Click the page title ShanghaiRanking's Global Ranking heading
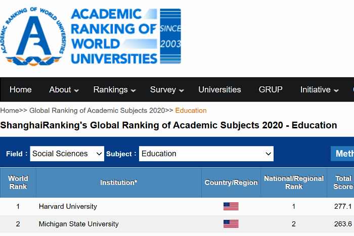This screenshot has width=354, height=236. (168, 125)
